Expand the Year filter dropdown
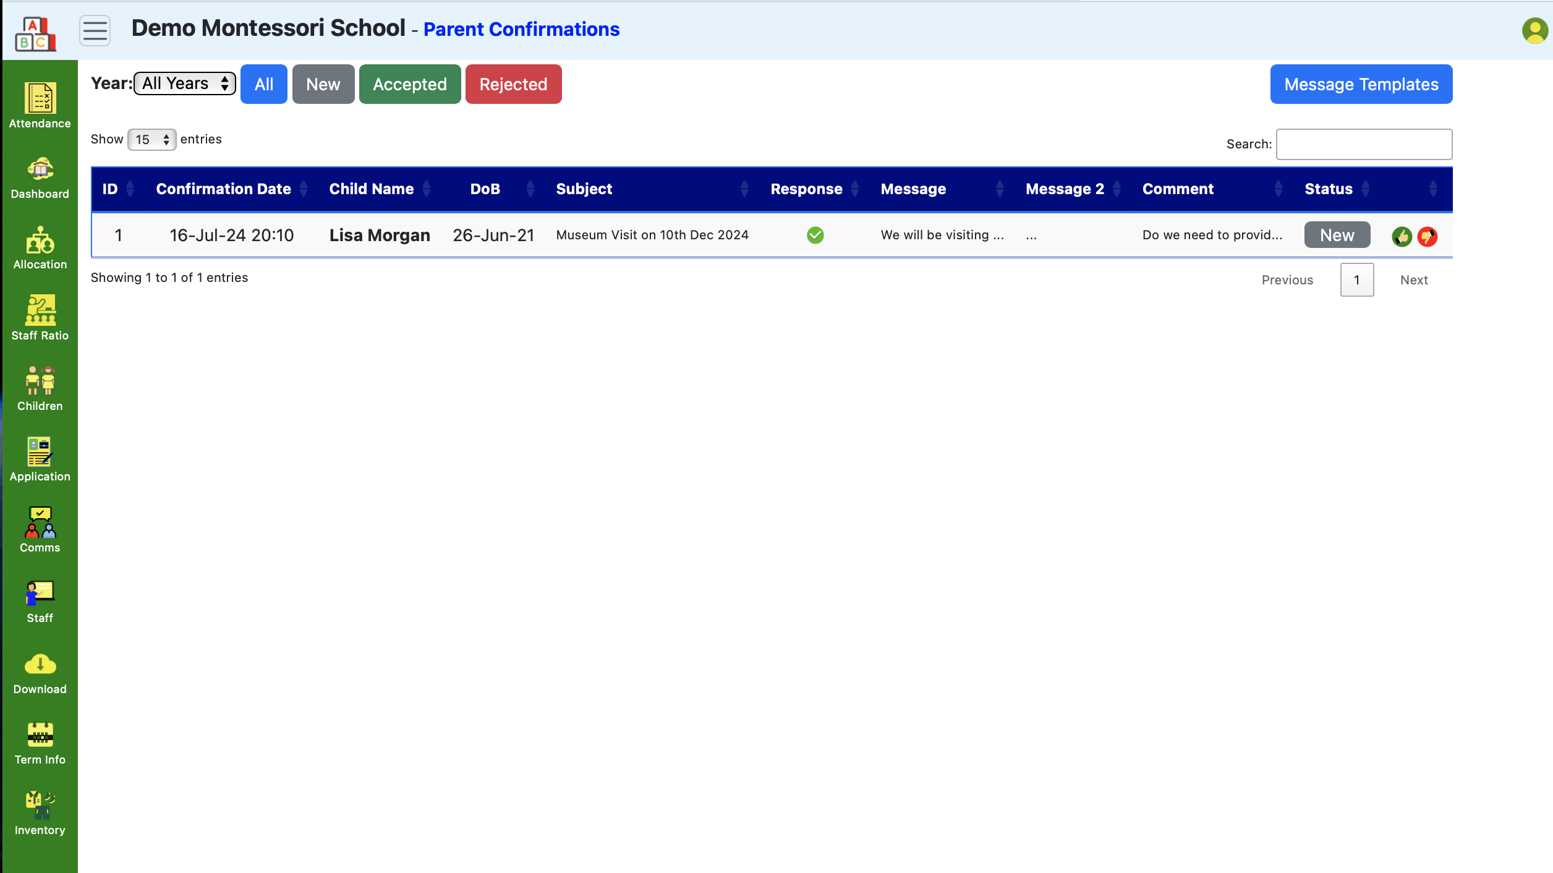Image resolution: width=1553 pixels, height=873 pixels. tap(184, 83)
